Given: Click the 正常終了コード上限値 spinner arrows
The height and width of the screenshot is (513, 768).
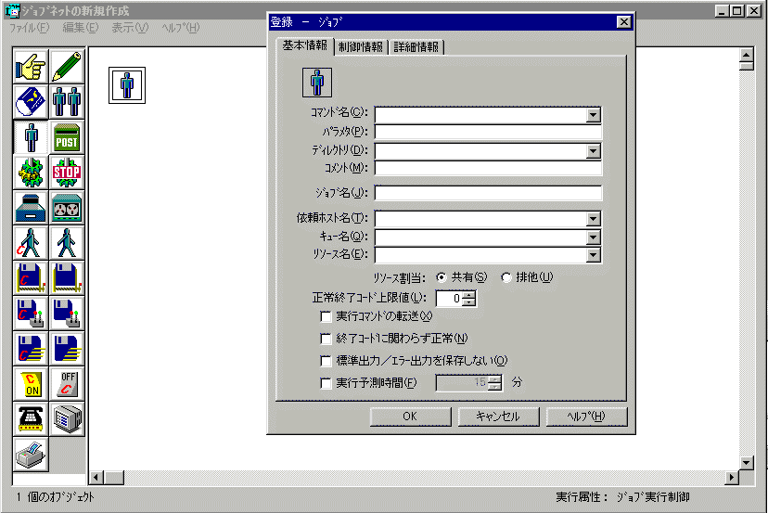Looking at the screenshot, I should 469,299.
